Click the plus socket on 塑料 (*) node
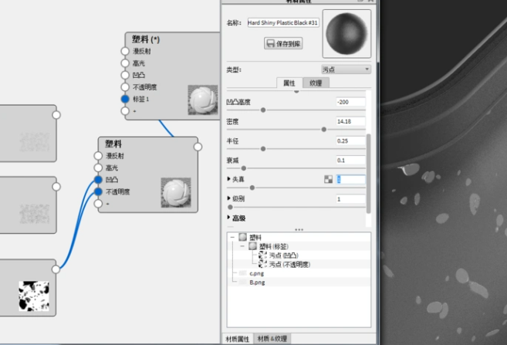The width and height of the screenshot is (507, 345). pos(125,111)
